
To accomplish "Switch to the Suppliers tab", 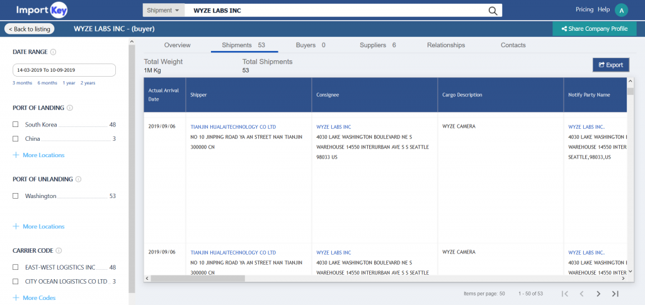I will [x=378, y=45].
